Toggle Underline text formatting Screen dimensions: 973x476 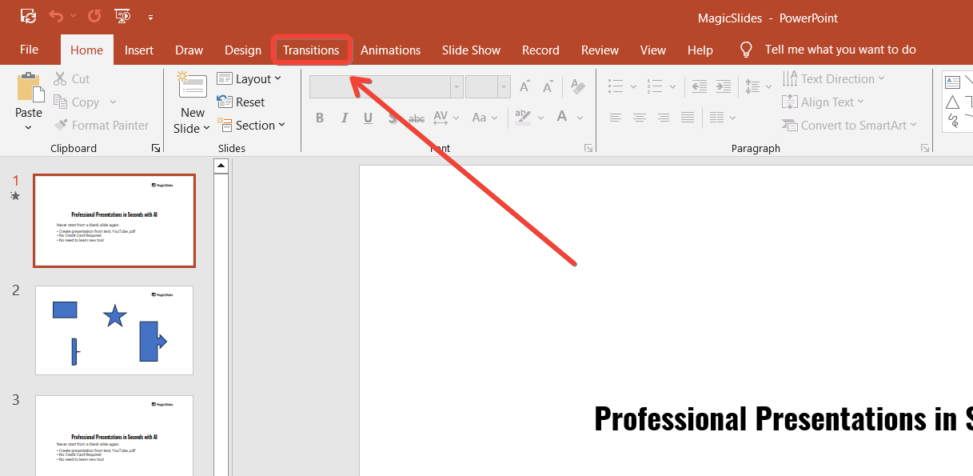click(368, 118)
